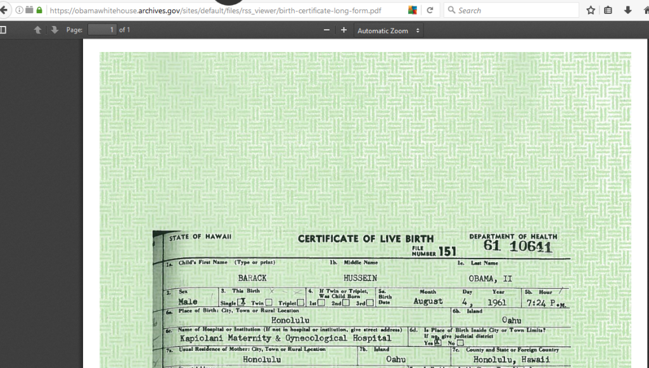Toggle the PDF viewer sidebar
This screenshot has width=649, height=368.
click(x=3, y=30)
